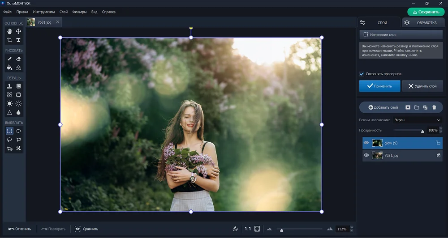Screen dimensions: 448x238
Task: Select the Move tool with arrows
Action: [18, 31]
